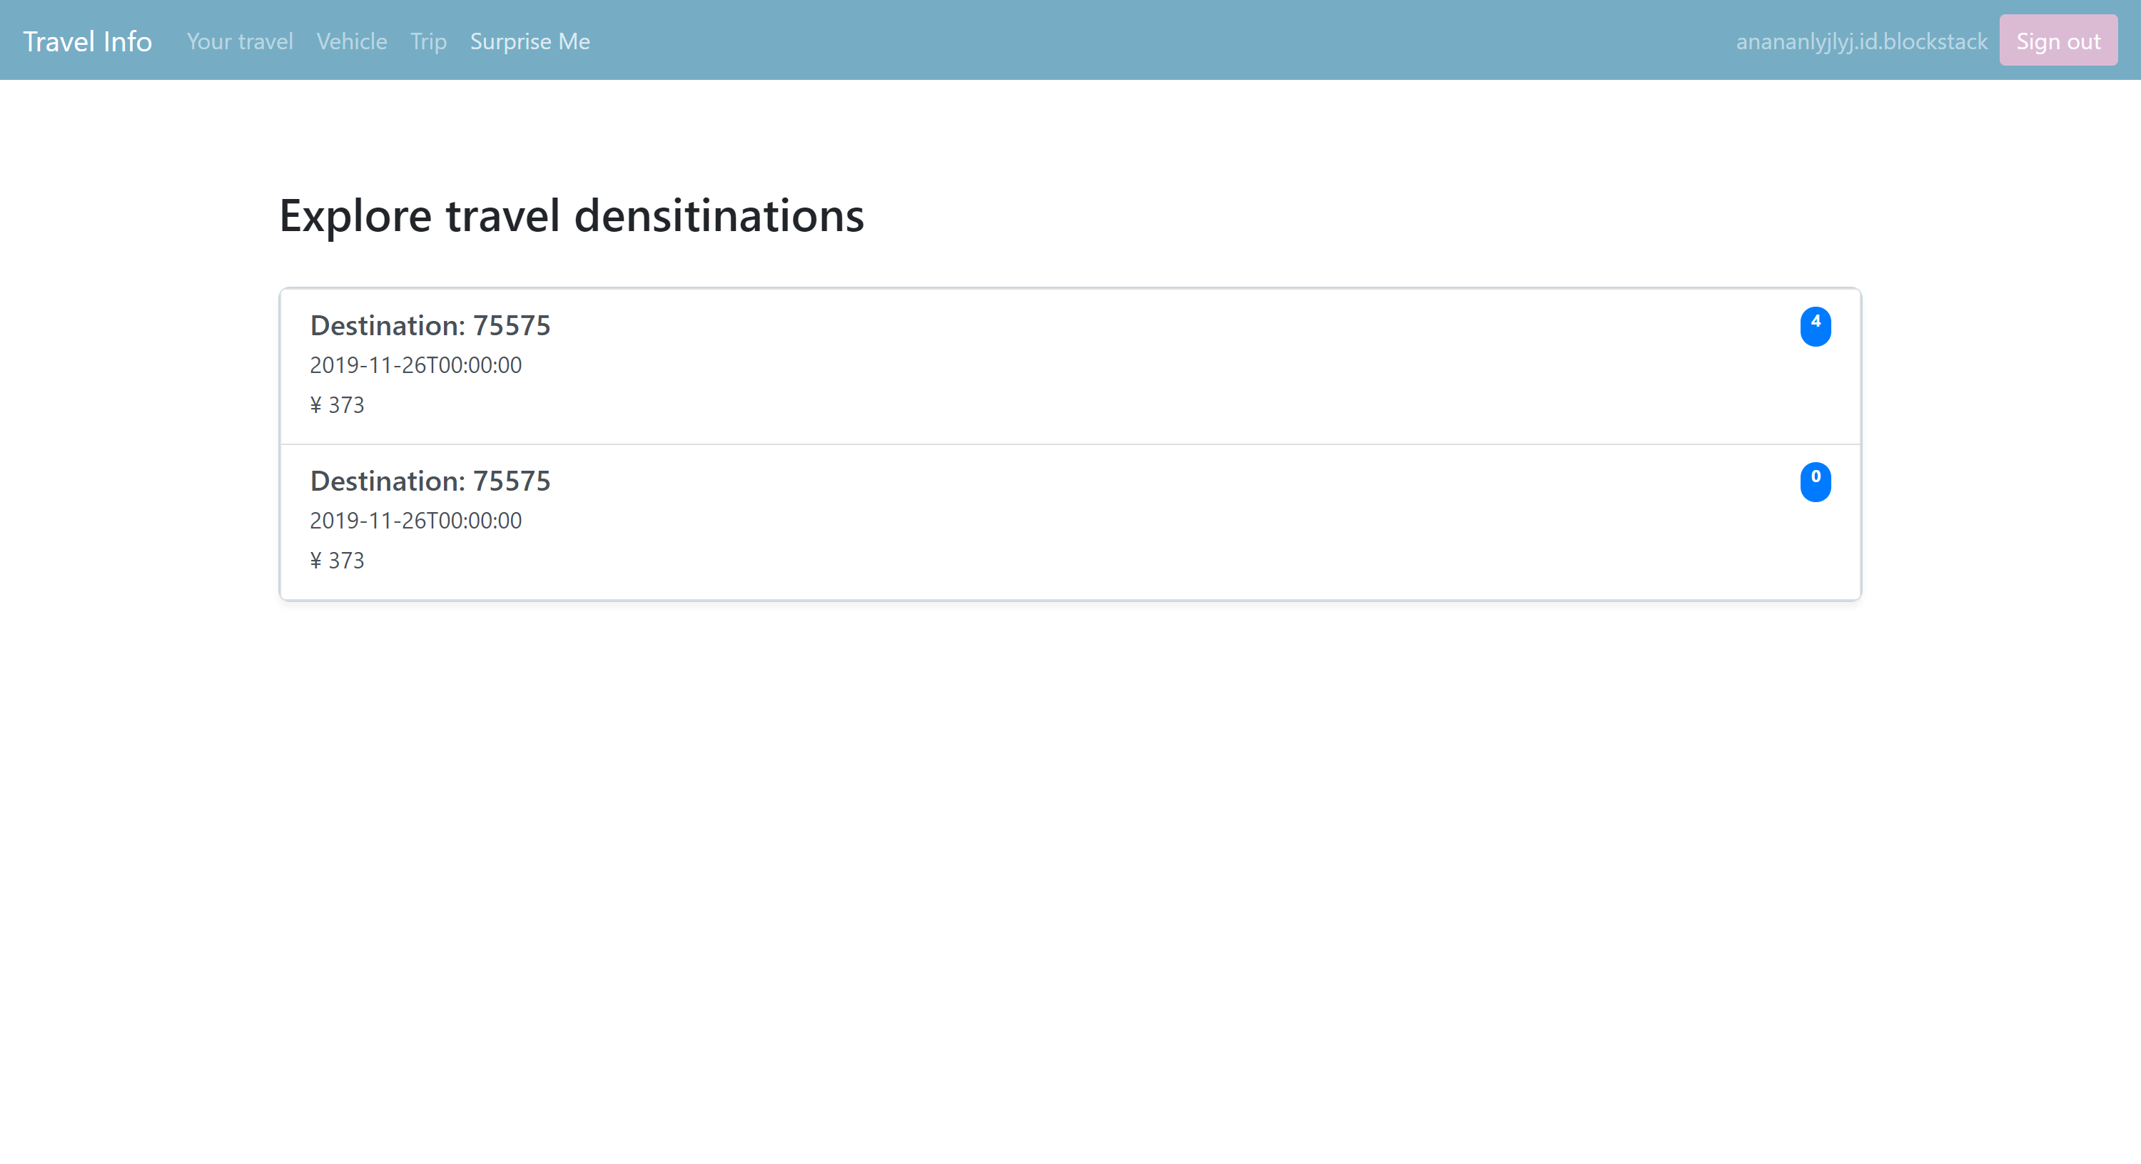Go to the Vehicle page
Image resolution: width=2141 pixels, height=1164 pixels.
(352, 41)
